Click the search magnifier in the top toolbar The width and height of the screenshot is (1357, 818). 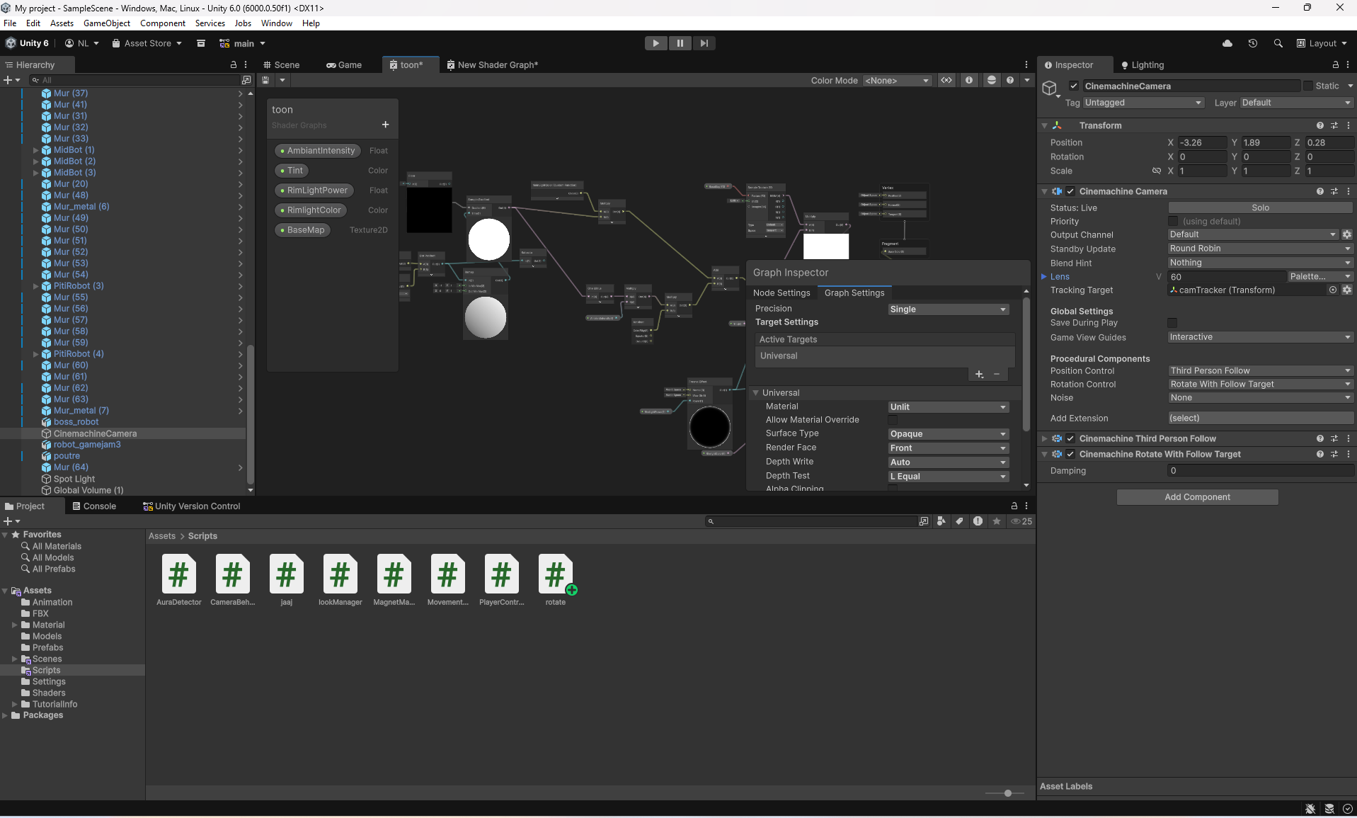(x=1278, y=43)
